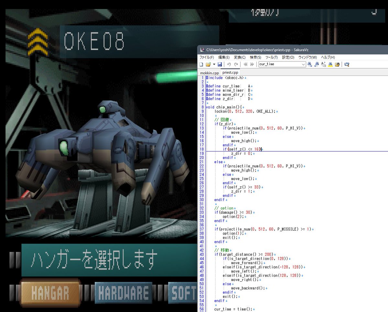Click the ハンガーを選択します message box
388x312 pixels.
[x=109, y=260]
